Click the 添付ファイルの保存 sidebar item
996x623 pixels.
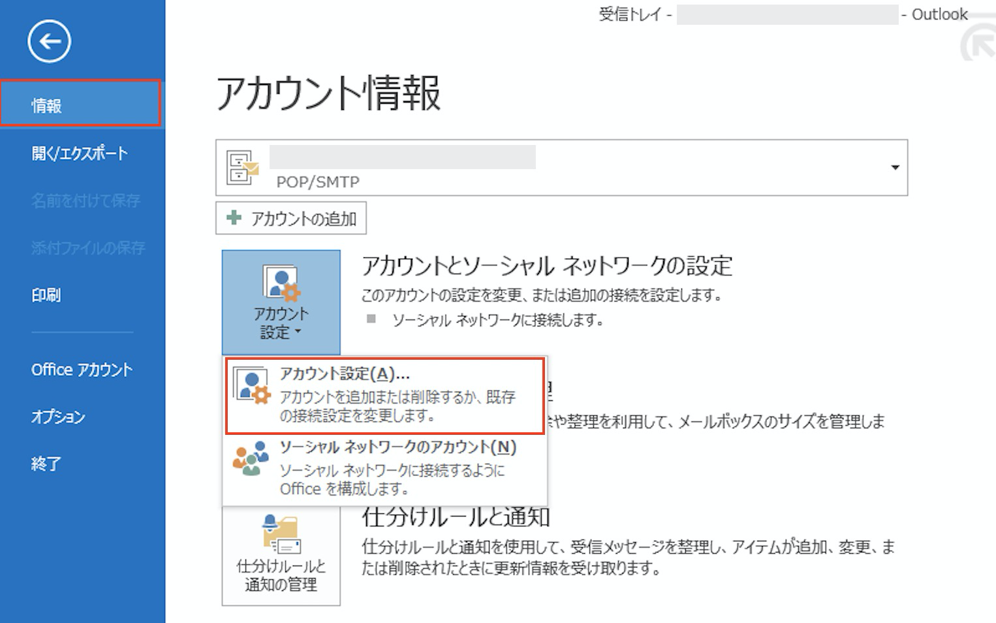click(88, 248)
